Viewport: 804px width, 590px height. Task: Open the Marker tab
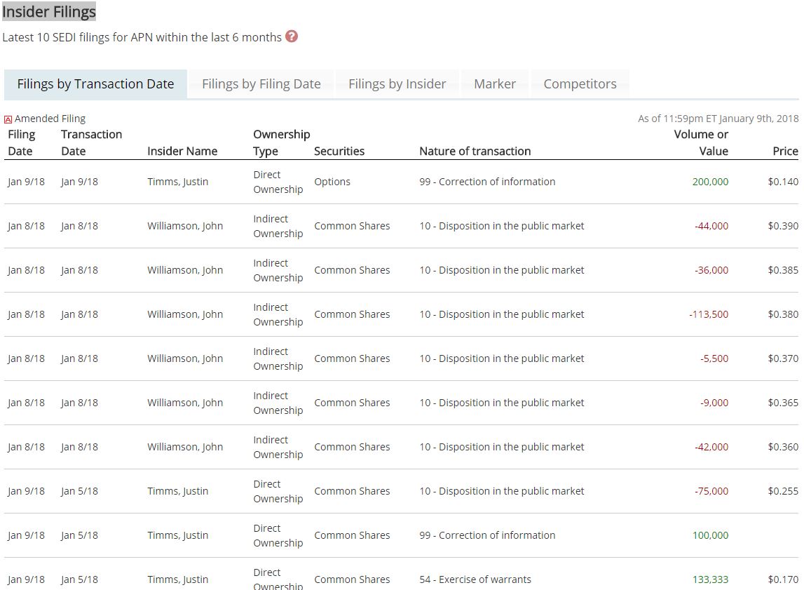coord(494,84)
